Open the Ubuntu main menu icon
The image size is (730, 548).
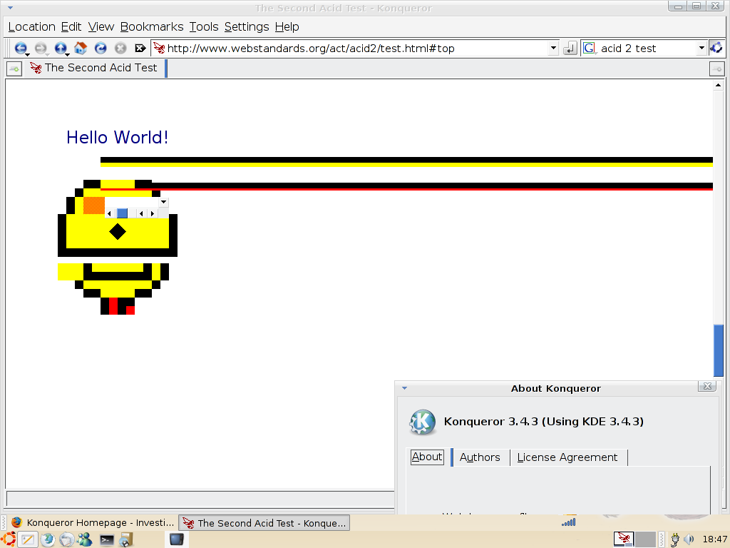tap(8, 539)
